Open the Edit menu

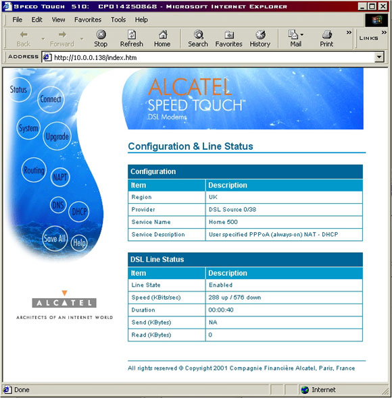(37, 20)
